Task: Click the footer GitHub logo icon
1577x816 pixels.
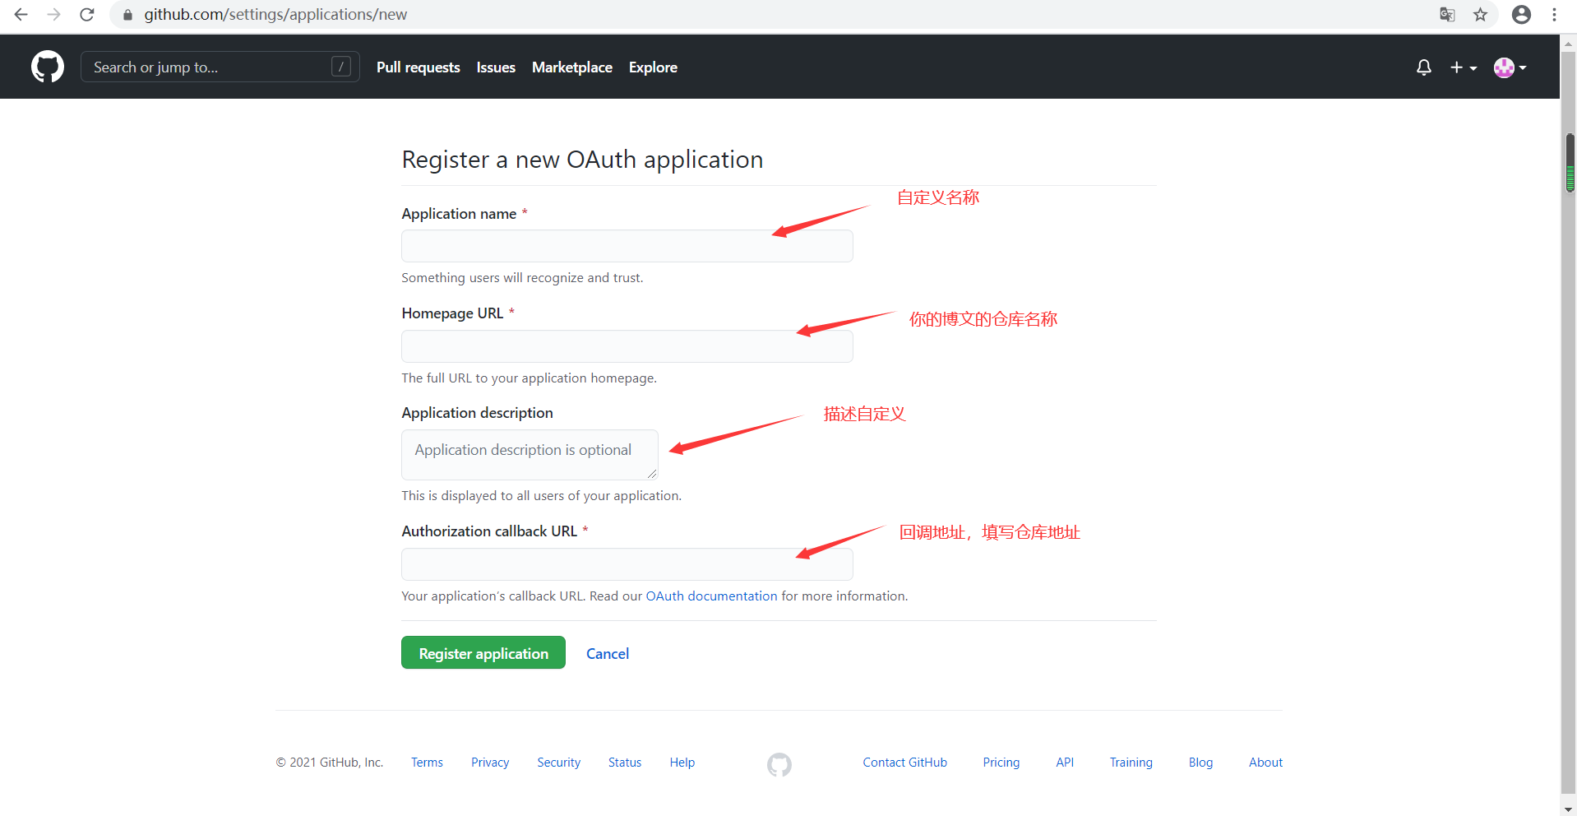Action: coord(779,764)
